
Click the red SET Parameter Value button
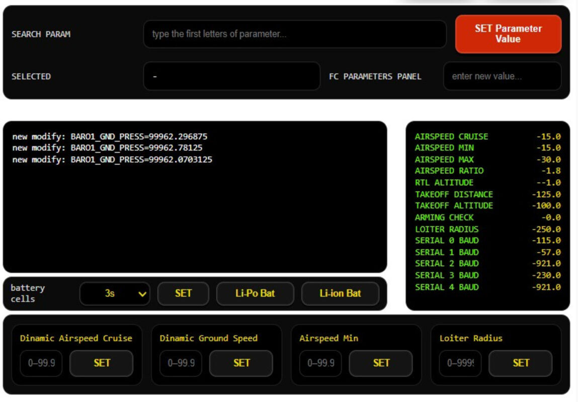click(508, 34)
